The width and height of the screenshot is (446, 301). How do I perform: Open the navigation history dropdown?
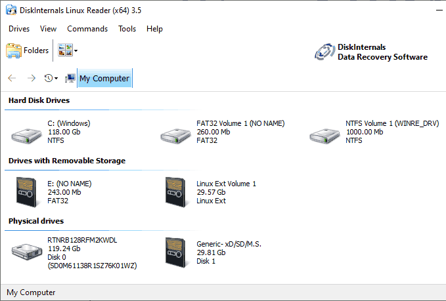(51, 79)
